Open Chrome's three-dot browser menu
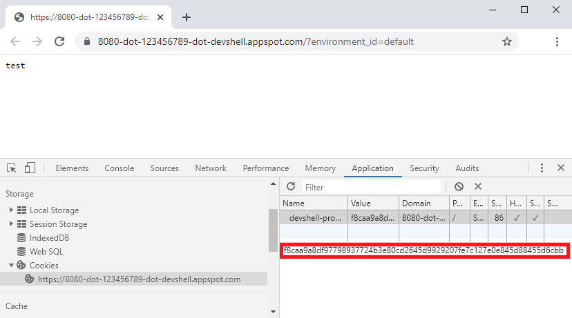This screenshot has height=318, width=572. (x=557, y=41)
